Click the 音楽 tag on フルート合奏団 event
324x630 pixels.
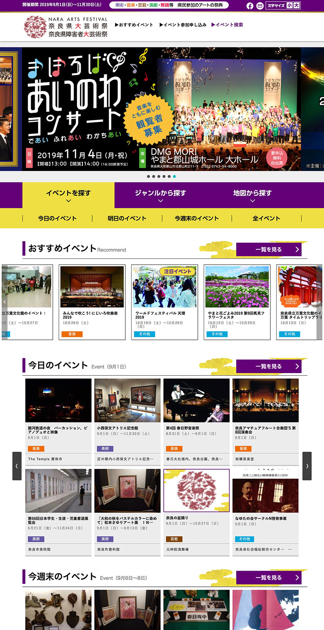pyautogui.click(x=243, y=449)
